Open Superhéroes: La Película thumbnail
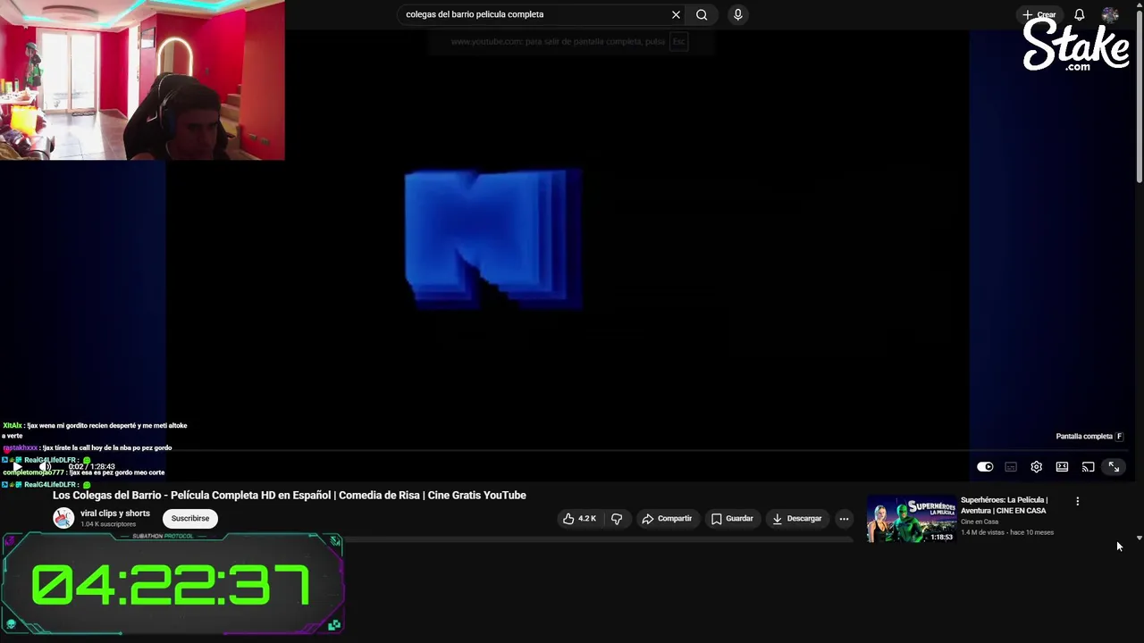Image resolution: width=1144 pixels, height=643 pixels. click(912, 519)
